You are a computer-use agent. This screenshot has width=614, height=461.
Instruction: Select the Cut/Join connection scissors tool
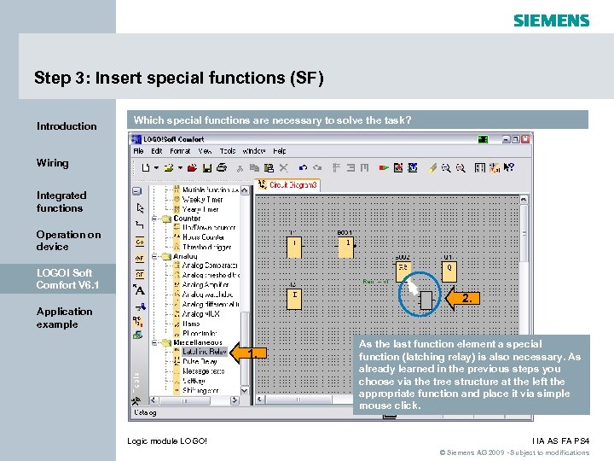click(x=140, y=306)
